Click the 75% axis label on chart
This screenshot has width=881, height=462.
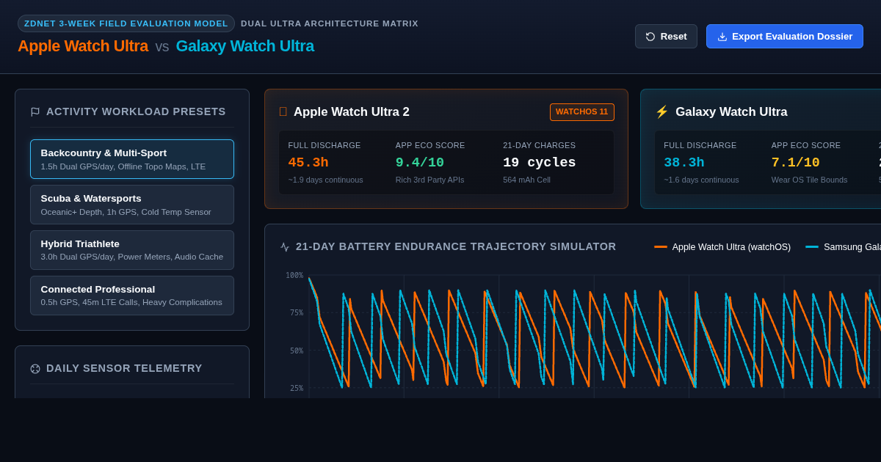coord(297,312)
